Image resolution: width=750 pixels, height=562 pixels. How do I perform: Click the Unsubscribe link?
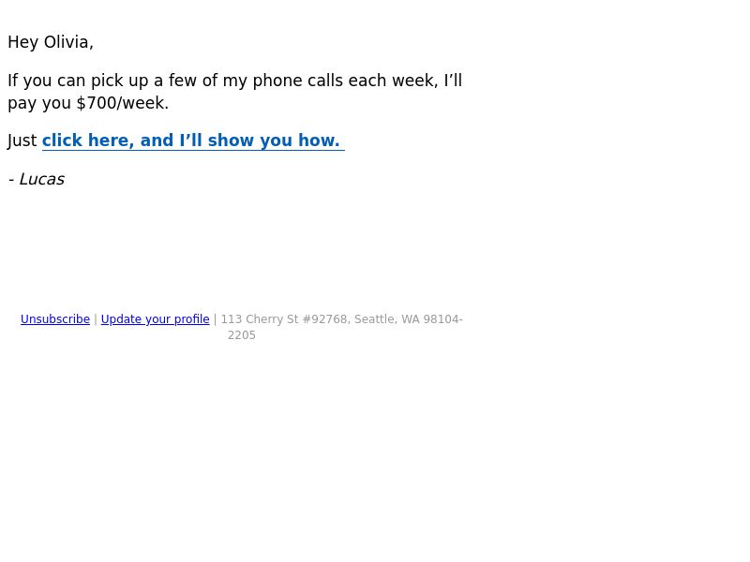[x=55, y=319]
